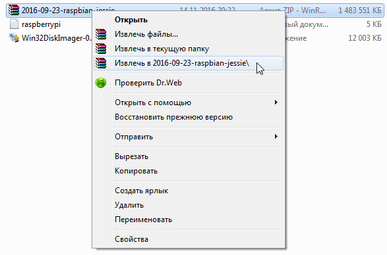
Task: Click WinRAR icon beside Извлечь в 2016-09-23-raspbian-jessie\
Action: 101,63
